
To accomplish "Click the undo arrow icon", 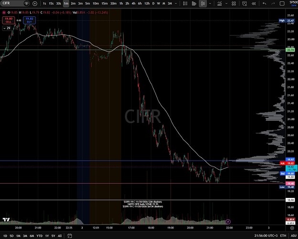I will click(x=265, y=3).
